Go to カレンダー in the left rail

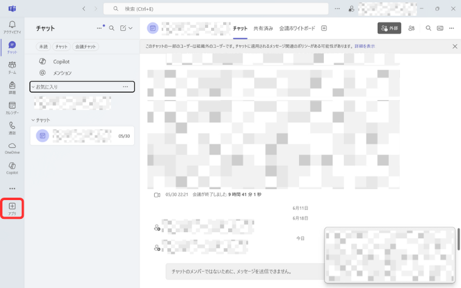(x=12, y=107)
